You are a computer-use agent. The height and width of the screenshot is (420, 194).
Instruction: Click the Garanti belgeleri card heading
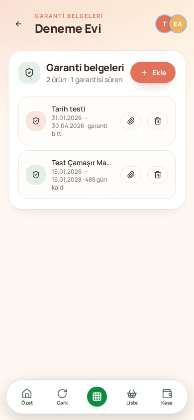[x=85, y=68]
